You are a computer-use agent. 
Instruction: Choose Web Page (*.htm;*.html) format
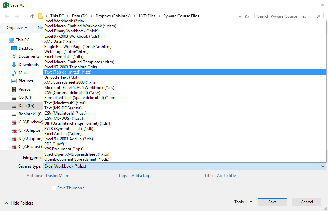(185, 52)
